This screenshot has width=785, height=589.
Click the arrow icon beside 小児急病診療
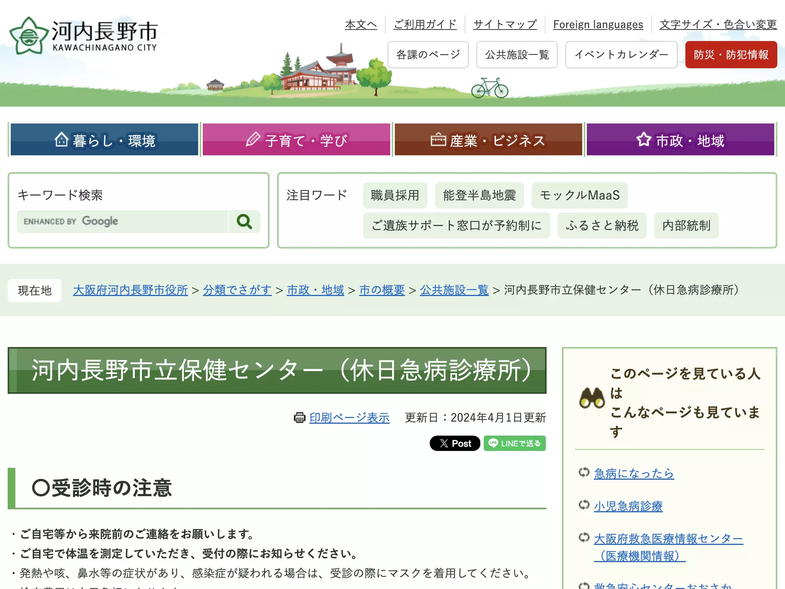tap(584, 505)
